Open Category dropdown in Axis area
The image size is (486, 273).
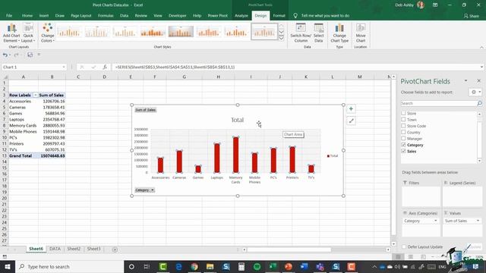(435, 221)
